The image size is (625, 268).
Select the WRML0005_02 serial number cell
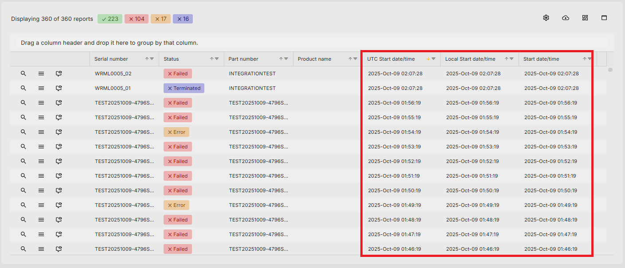[113, 74]
